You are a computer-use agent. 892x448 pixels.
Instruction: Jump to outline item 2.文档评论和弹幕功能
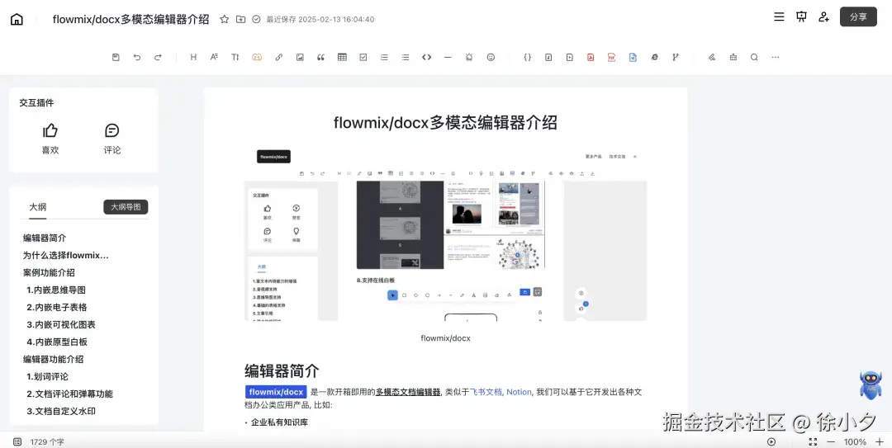point(69,394)
